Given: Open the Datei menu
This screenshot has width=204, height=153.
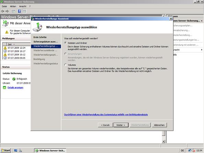Looking at the screenshot, I should (4, 7).
